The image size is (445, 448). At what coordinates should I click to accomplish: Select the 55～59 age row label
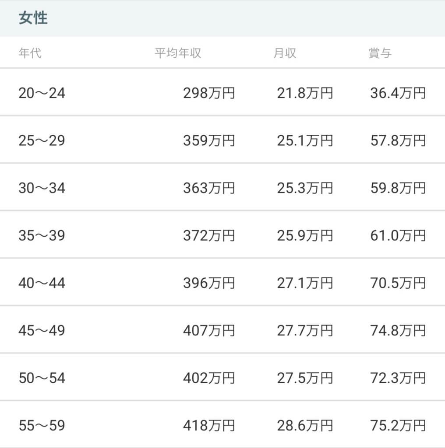42,425
